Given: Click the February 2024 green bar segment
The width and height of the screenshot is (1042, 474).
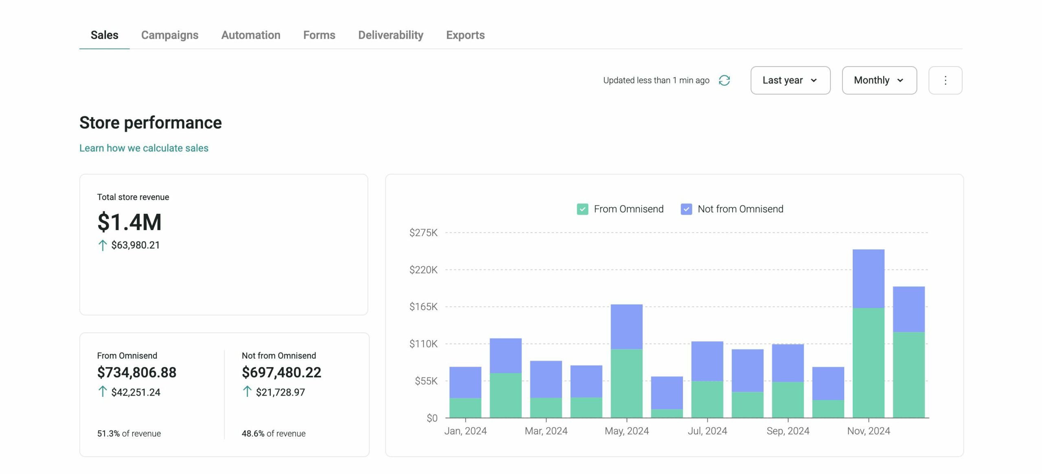Looking at the screenshot, I should click(x=506, y=395).
